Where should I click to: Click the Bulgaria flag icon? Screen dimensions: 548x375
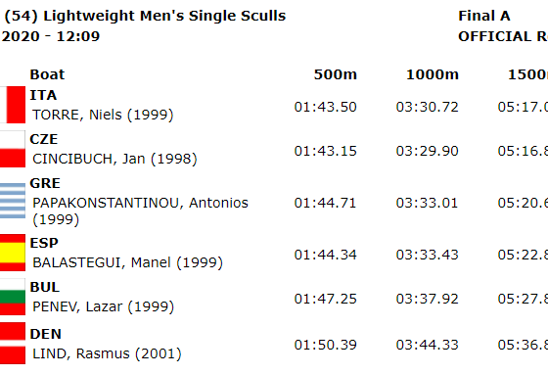[13, 297]
